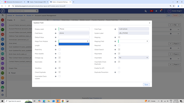
Task: Click the plus icon next to Fields
Action: (x=14, y=20)
